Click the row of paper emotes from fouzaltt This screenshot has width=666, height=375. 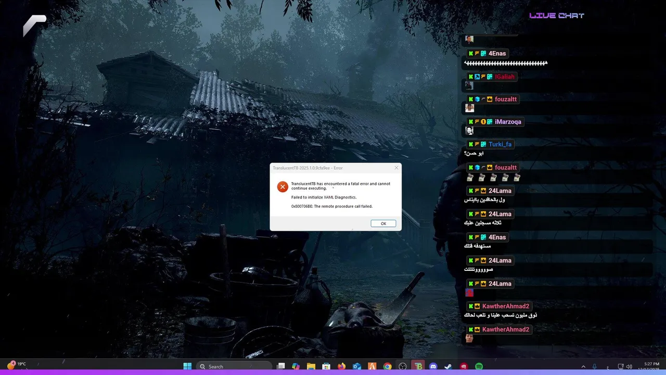[493, 178]
